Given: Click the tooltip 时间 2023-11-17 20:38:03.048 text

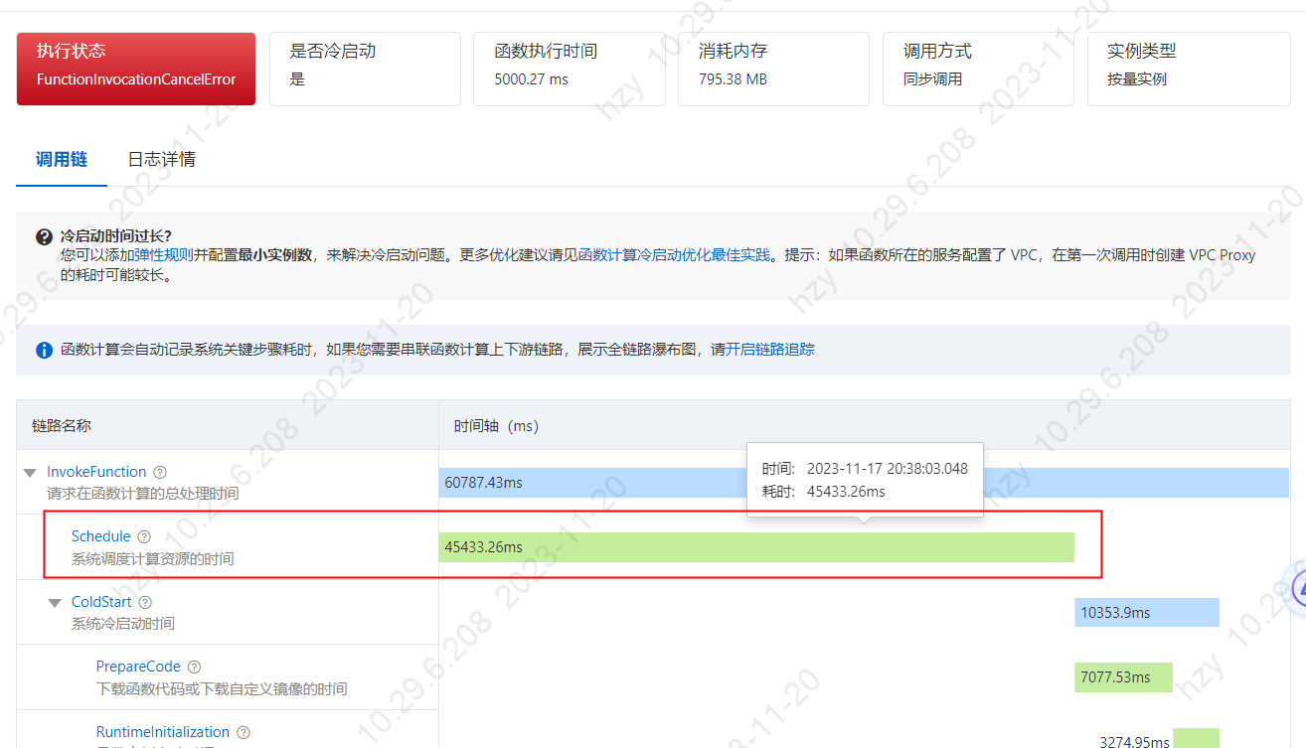Looking at the screenshot, I should click(865, 469).
